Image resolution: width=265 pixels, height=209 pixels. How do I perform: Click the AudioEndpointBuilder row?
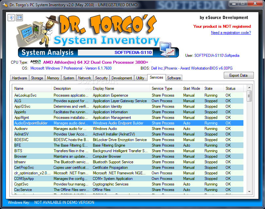click(129, 123)
